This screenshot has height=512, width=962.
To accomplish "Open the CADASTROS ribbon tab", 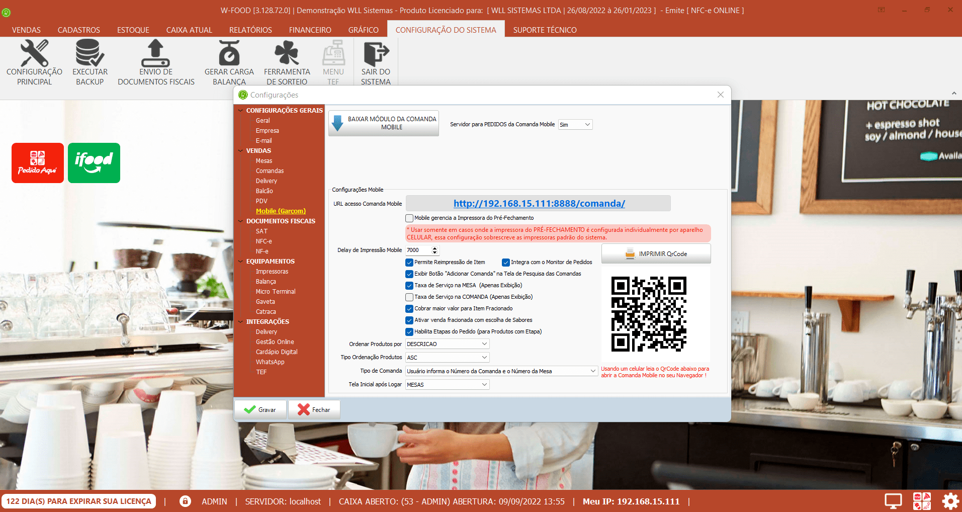I will (x=79, y=30).
